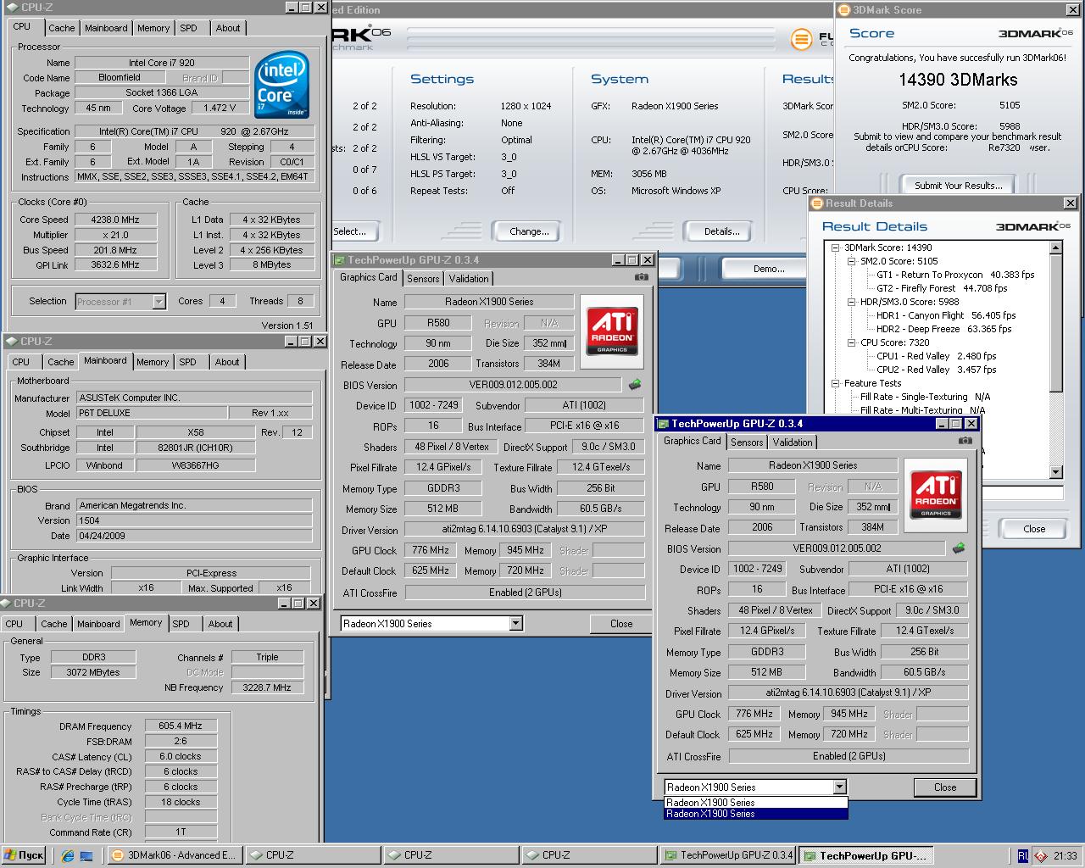Open the Cache tab in the top CPU-Z window
The width and height of the screenshot is (1085, 868).
[61, 28]
